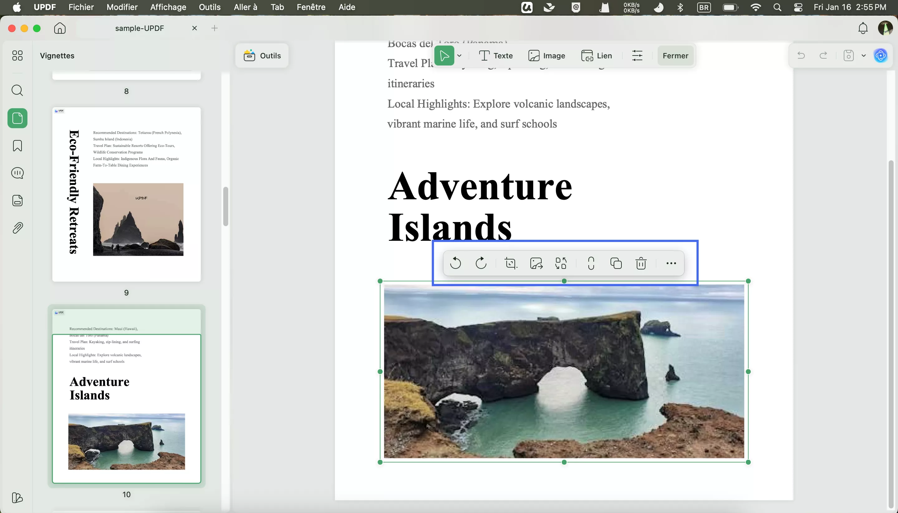Open the Fichier menu
Image resolution: width=898 pixels, height=513 pixels.
[81, 7]
